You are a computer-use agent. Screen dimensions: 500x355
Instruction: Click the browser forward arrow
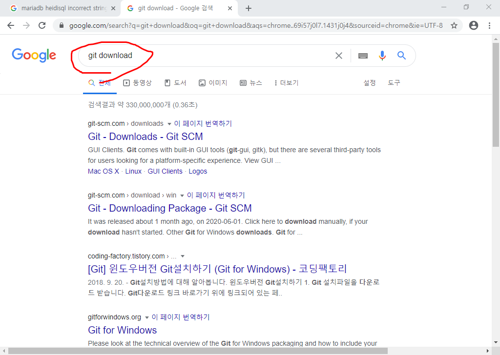[x=26, y=25]
